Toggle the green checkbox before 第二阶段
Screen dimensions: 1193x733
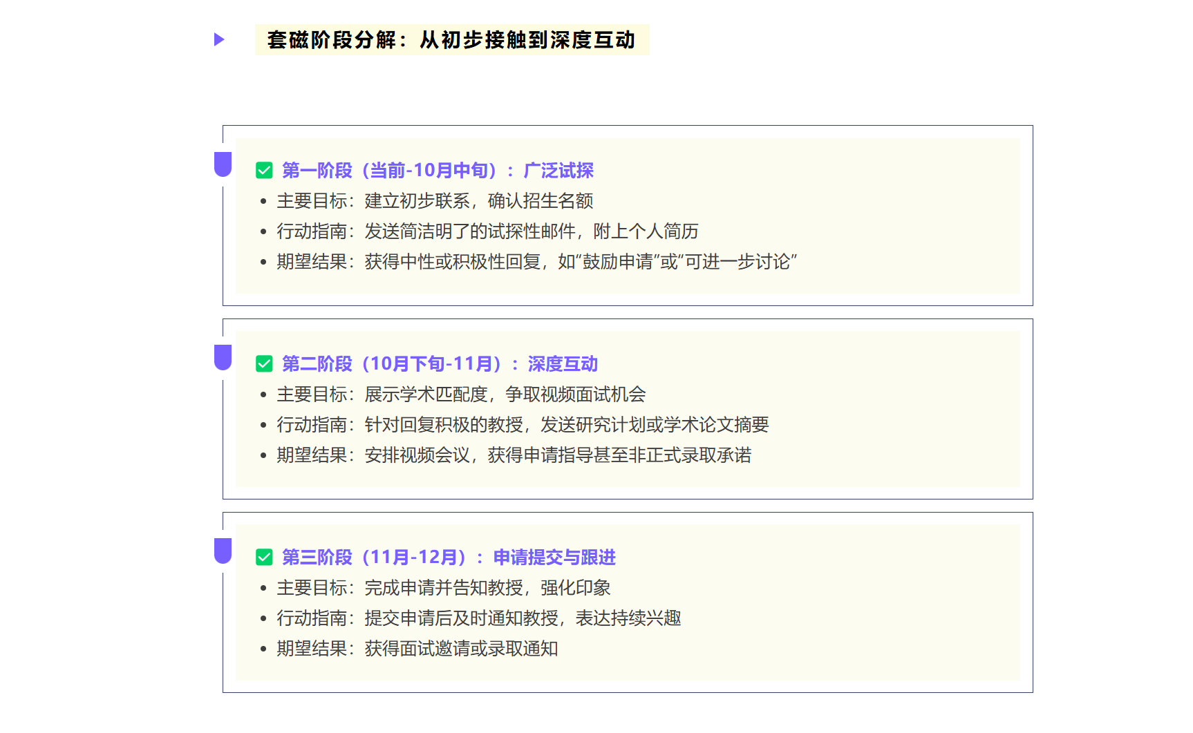pyautogui.click(x=264, y=364)
